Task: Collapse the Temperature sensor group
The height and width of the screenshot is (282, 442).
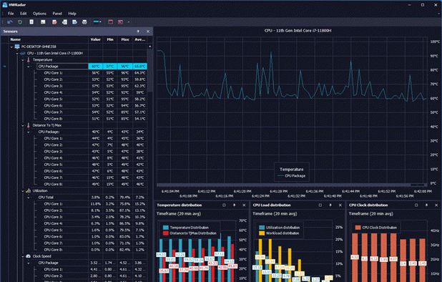Action: coord(23,60)
